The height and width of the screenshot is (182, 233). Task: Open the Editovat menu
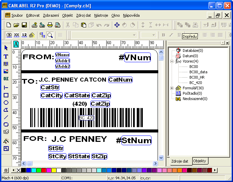(x=33, y=15)
